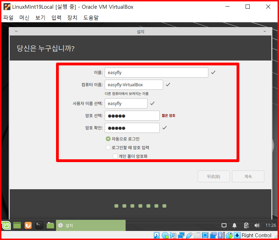Click the VirtualBox hard disk activity icon

pyautogui.click(x=157, y=235)
